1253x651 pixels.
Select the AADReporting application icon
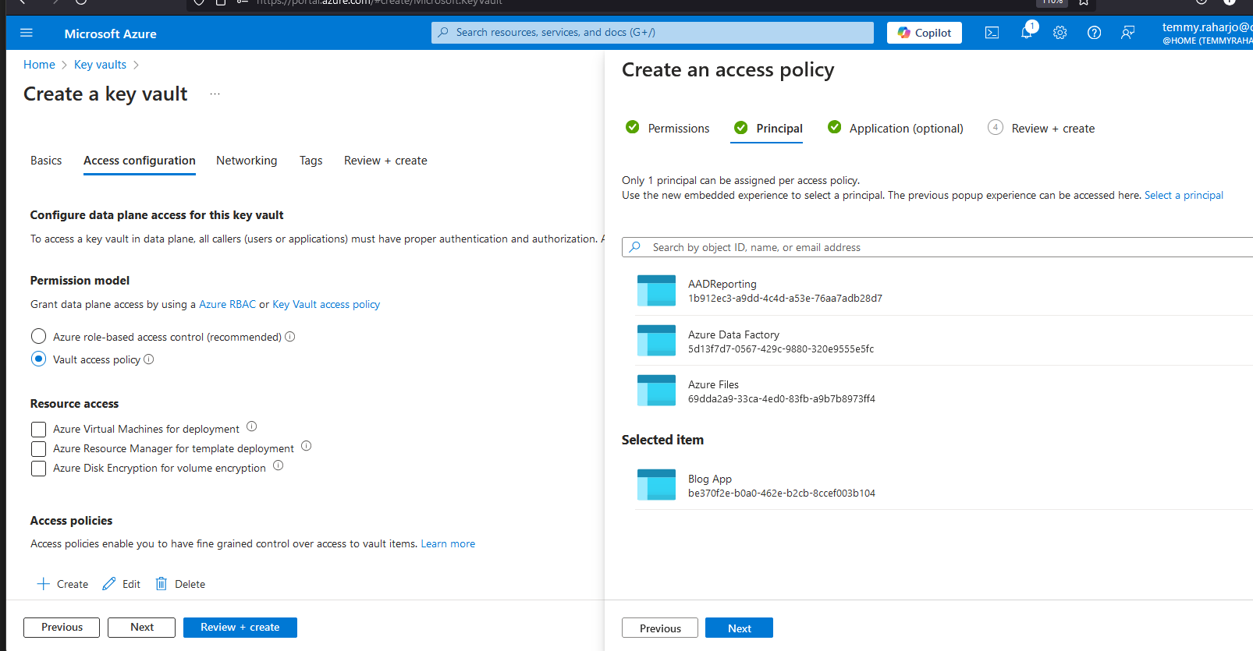[x=656, y=291]
